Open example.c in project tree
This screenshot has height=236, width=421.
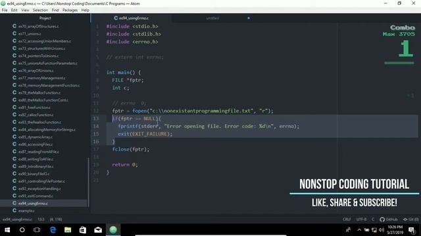click(26, 210)
